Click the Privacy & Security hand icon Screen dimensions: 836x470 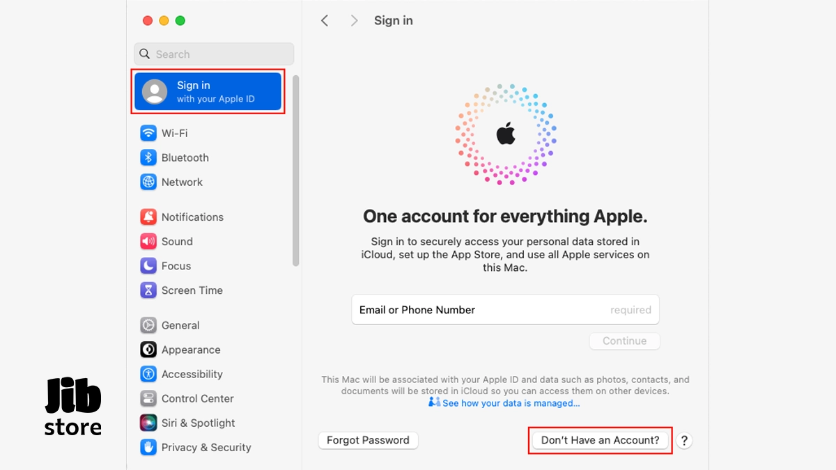148,447
